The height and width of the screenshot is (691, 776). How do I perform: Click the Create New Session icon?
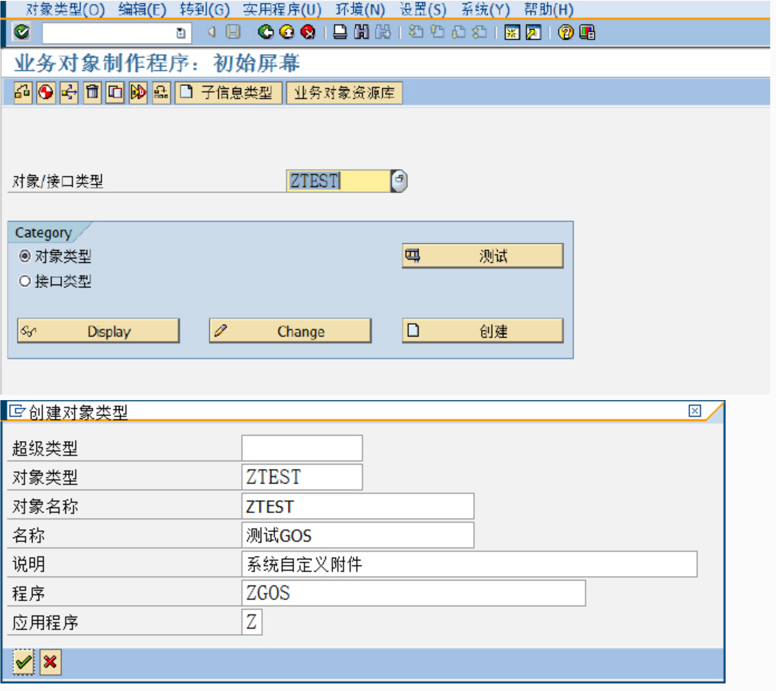pyautogui.click(x=512, y=32)
